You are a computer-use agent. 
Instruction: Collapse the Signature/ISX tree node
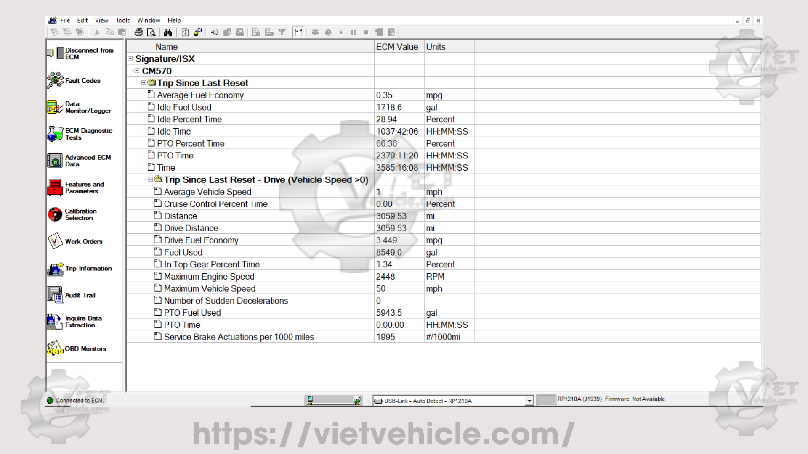tap(130, 59)
